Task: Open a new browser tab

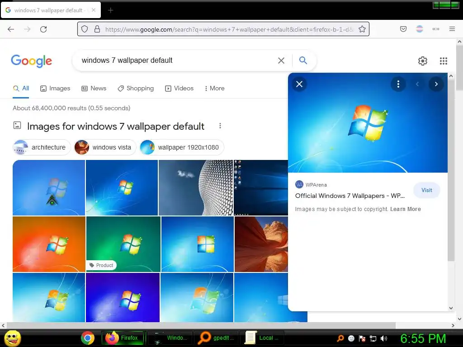Action: 110,10
